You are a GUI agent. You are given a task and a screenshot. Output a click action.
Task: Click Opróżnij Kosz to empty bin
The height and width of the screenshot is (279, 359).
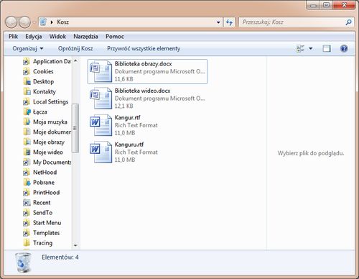(x=75, y=49)
